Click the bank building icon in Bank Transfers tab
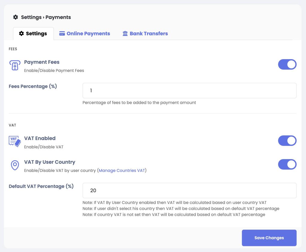 [125, 33]
